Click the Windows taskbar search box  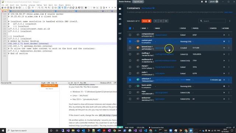tap(27, 130)
